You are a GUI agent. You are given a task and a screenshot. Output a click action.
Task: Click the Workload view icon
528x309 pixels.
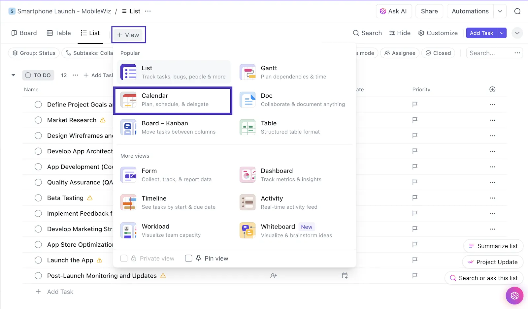[128, 230]
